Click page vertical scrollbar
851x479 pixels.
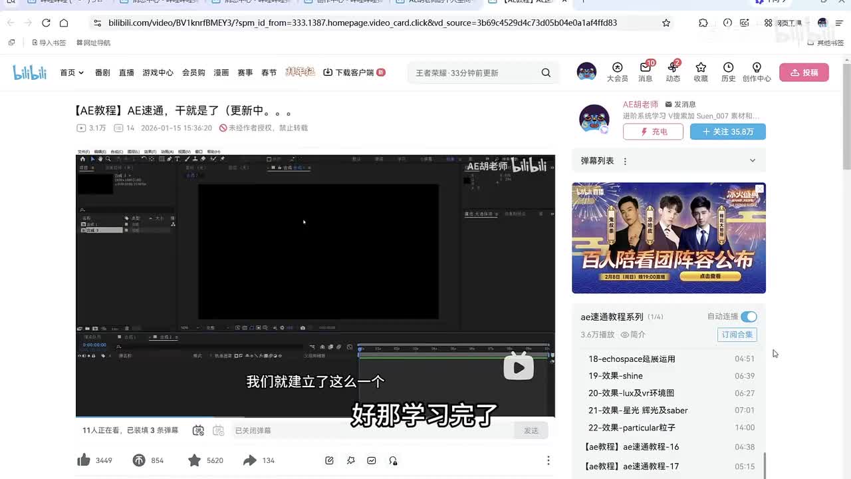point(846,116)
